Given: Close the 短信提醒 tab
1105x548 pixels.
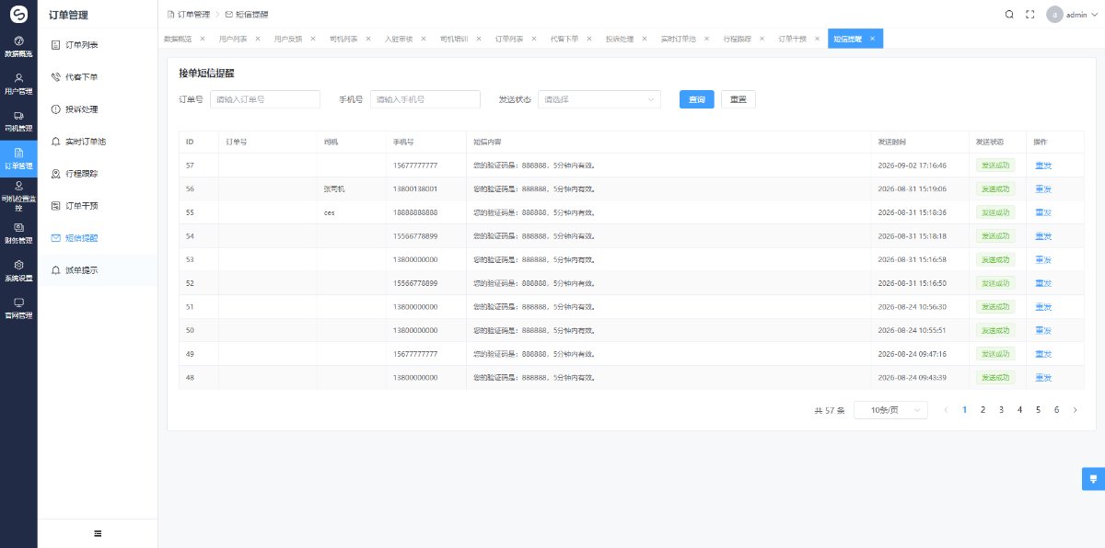Looking at the screenshot, I should click(872, 39).
